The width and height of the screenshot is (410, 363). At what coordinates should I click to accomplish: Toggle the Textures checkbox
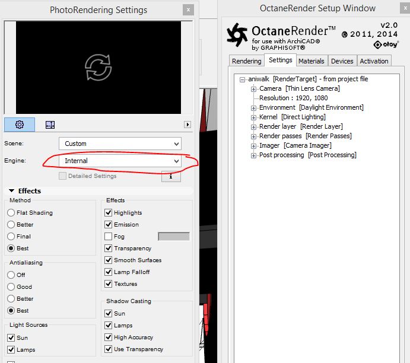point(108,284)
